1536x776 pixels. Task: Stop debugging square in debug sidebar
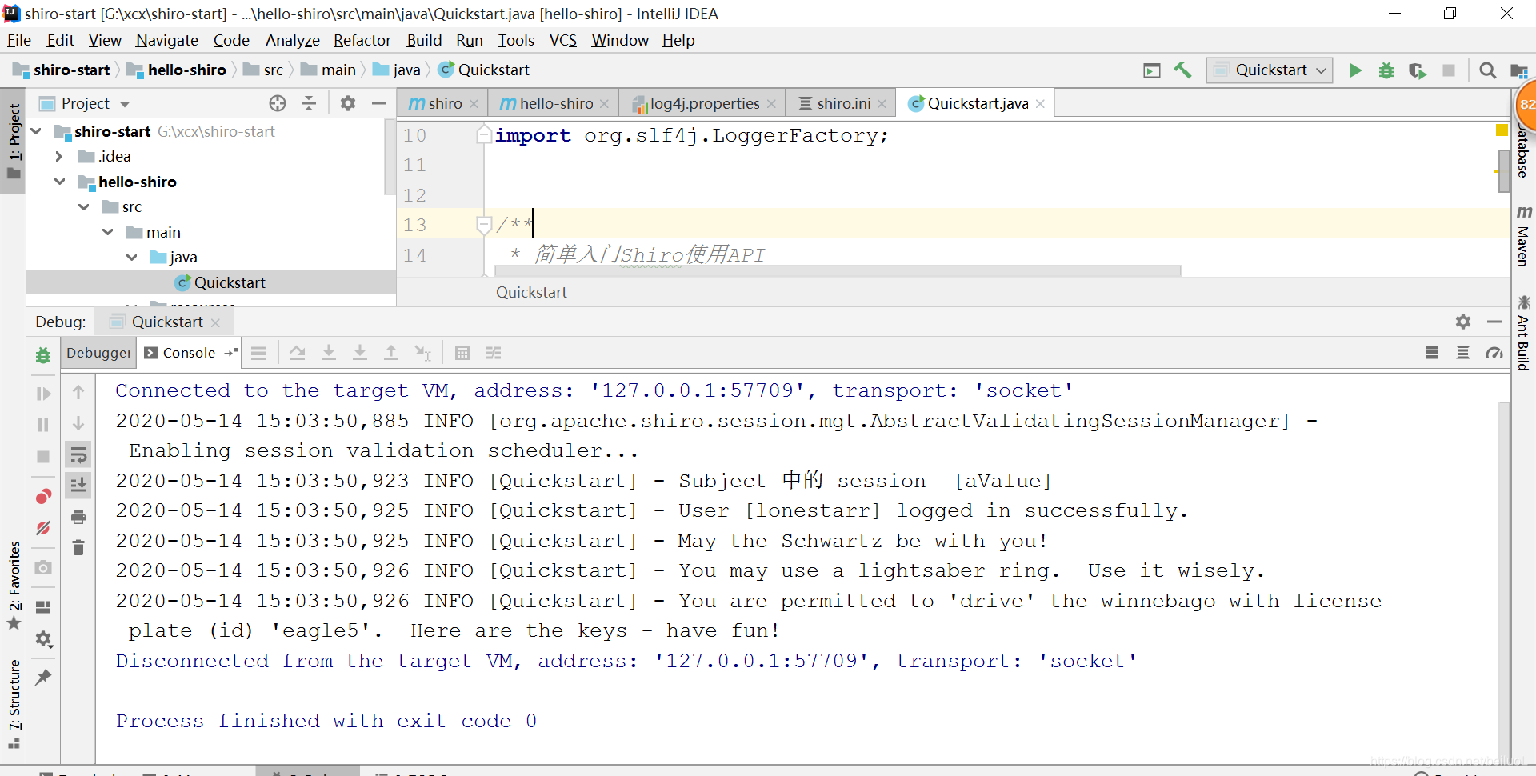(x=43, y=457)
